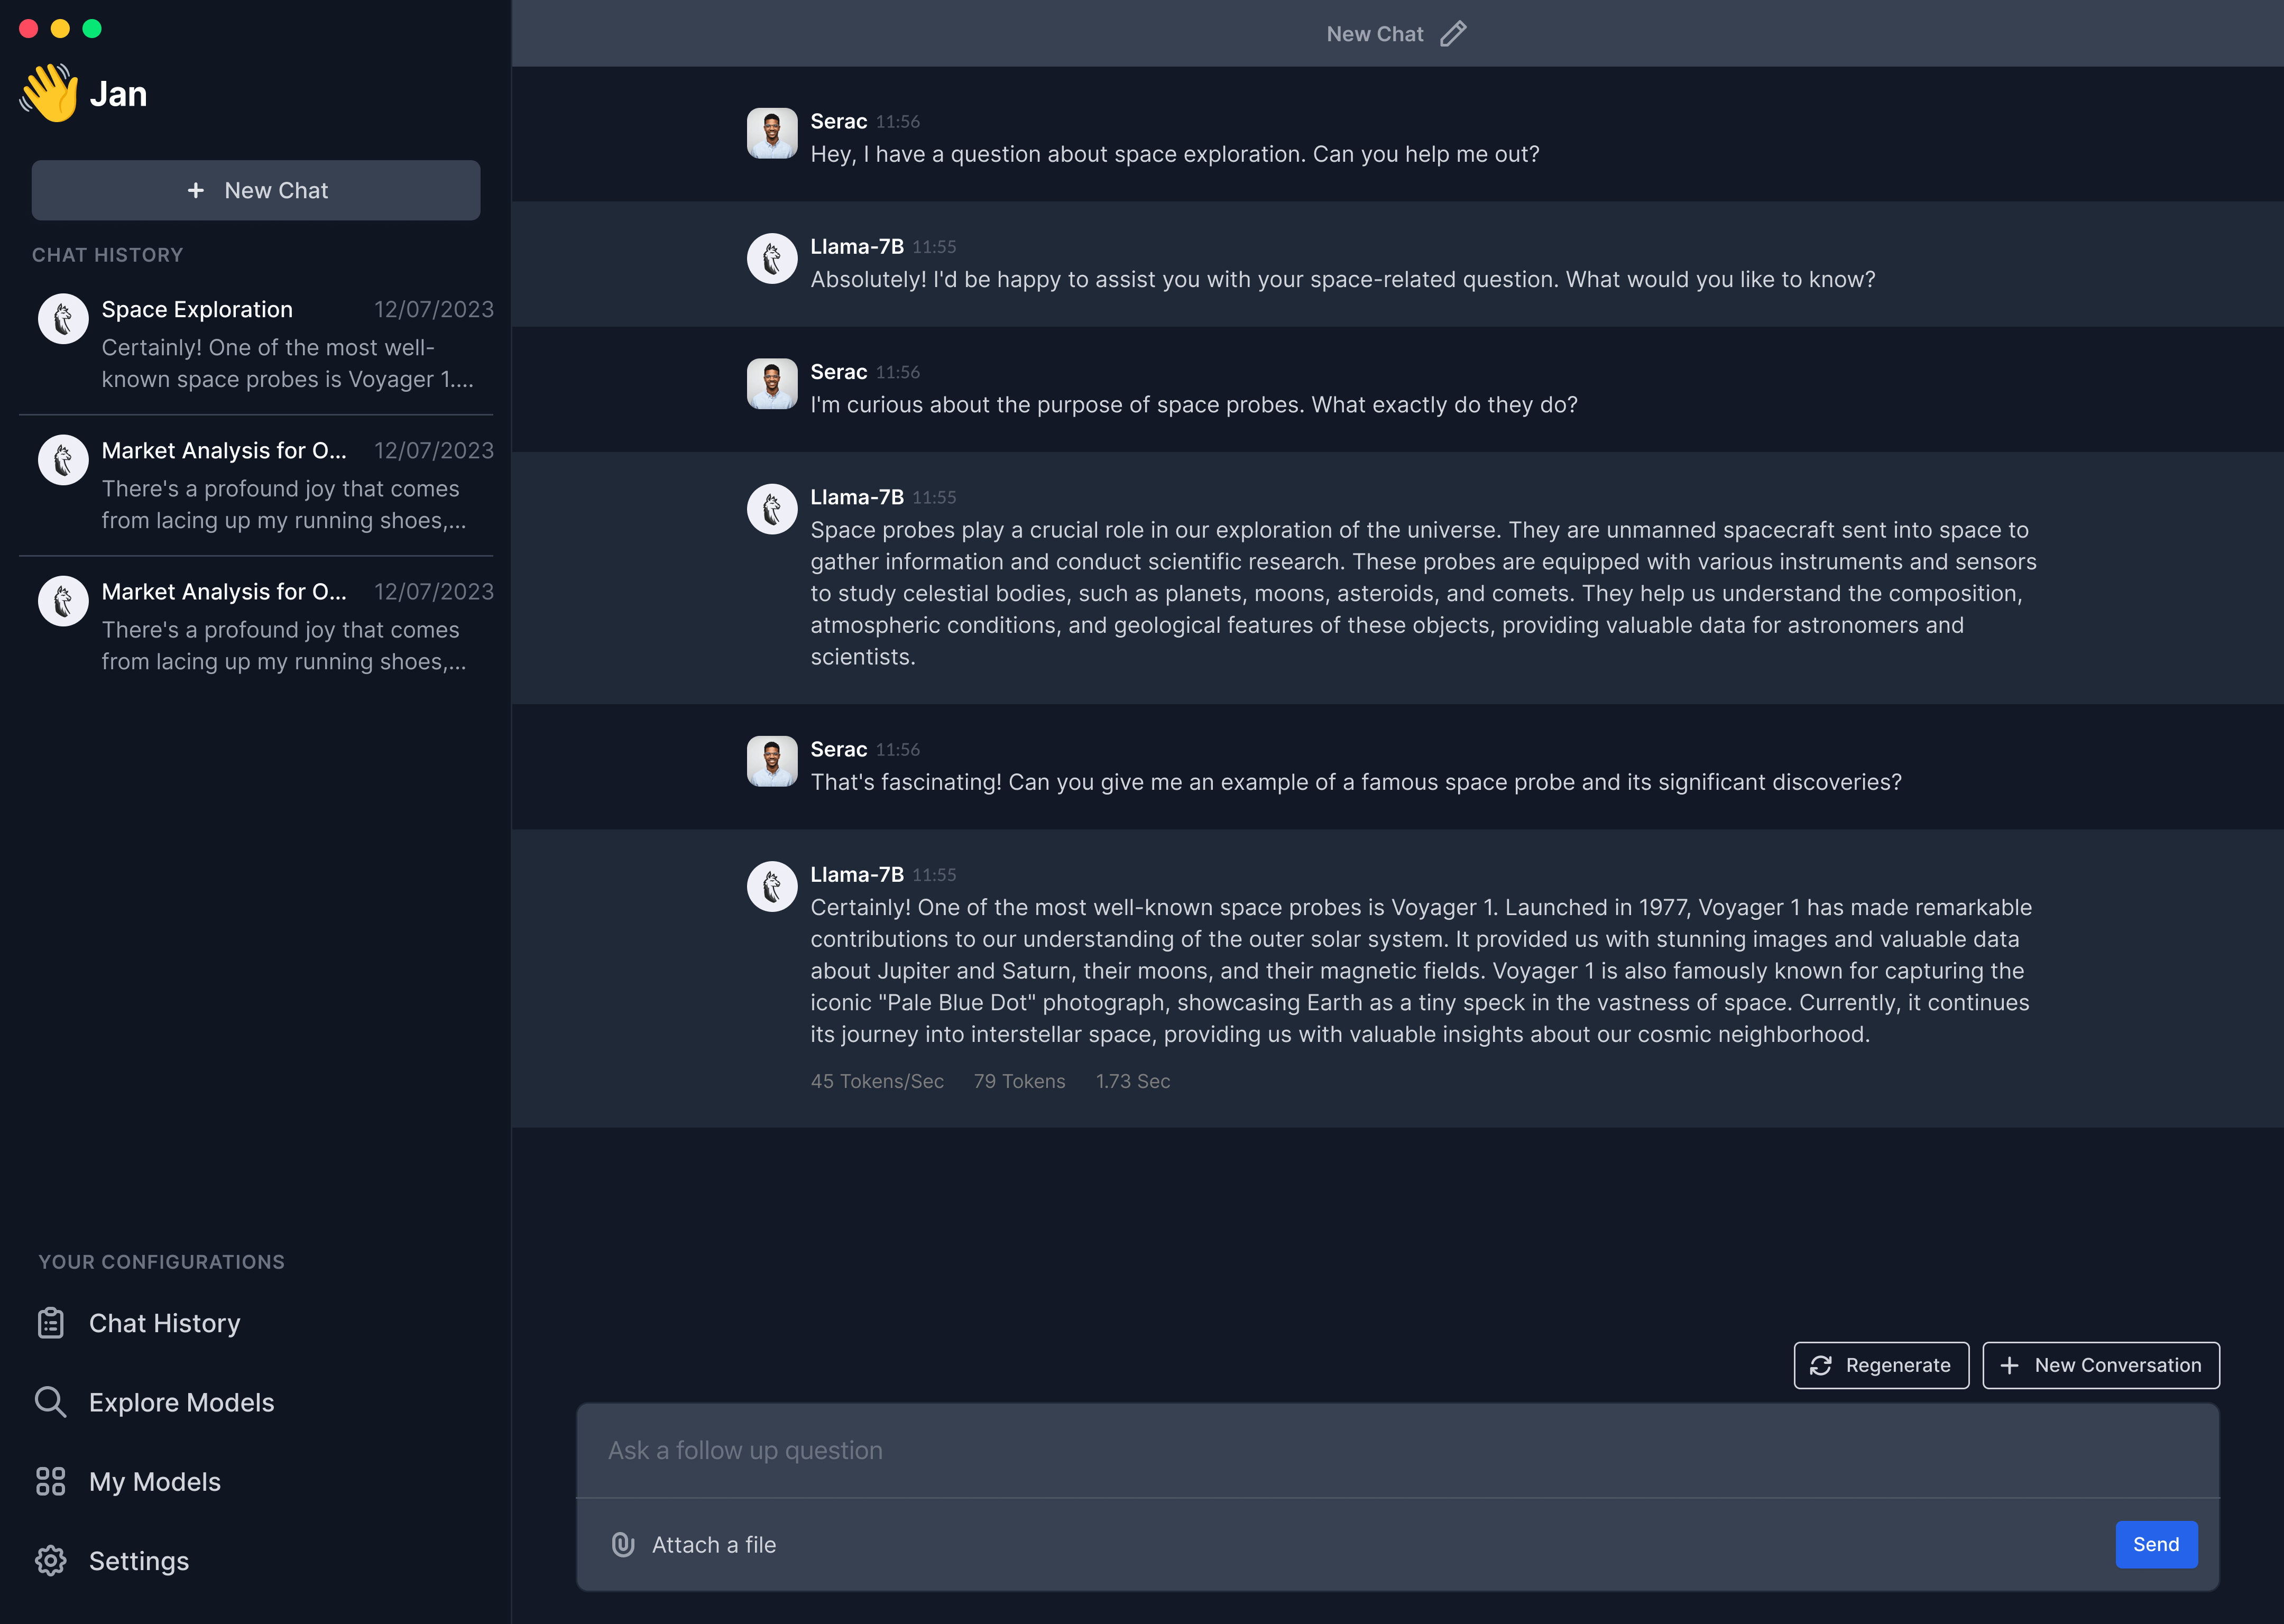Click Attach a file text

pos(714,1545)
